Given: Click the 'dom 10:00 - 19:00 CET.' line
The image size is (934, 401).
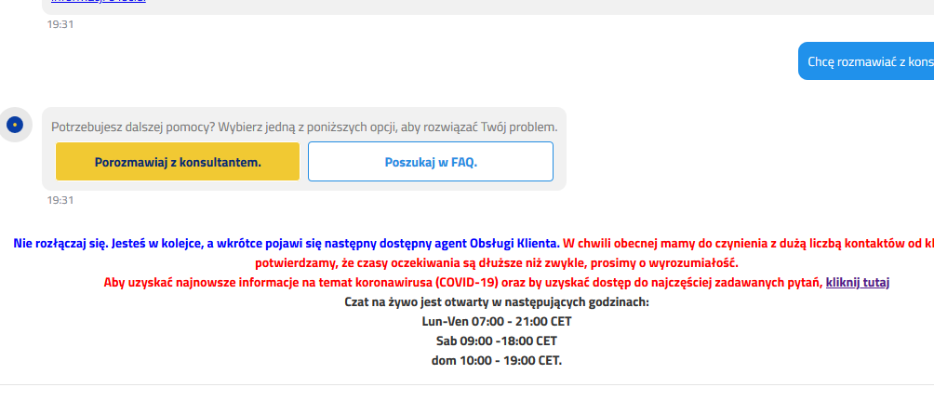Looking at the screenshot, I should (x=497, y=360).
